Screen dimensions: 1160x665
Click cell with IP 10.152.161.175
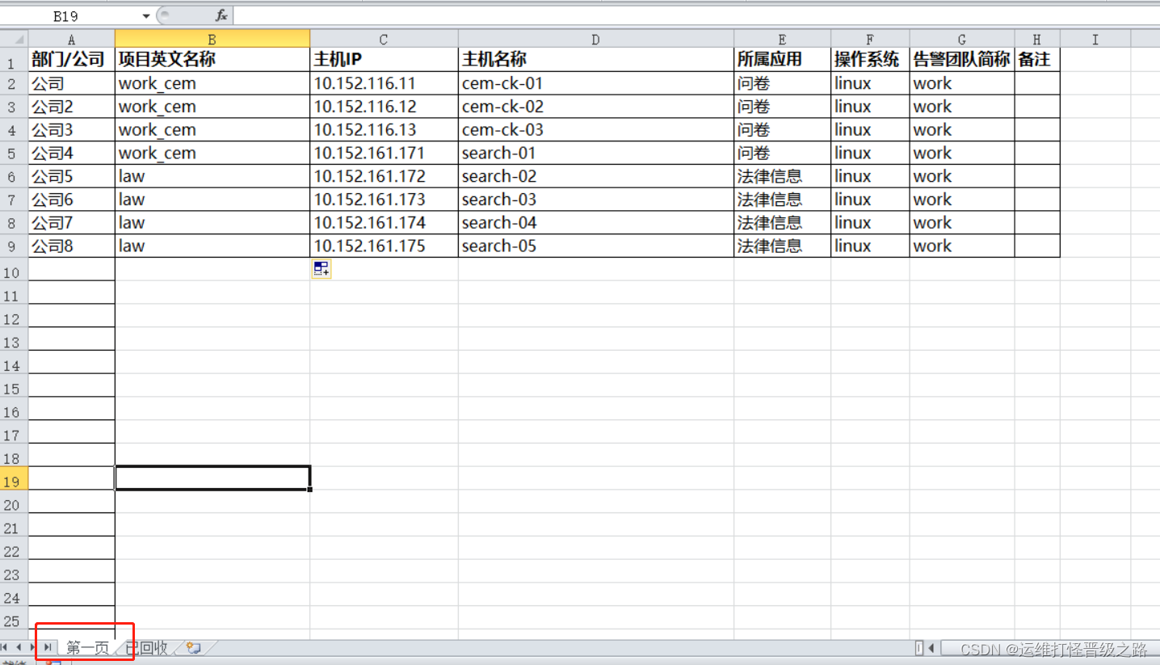[x=384, y=246]
